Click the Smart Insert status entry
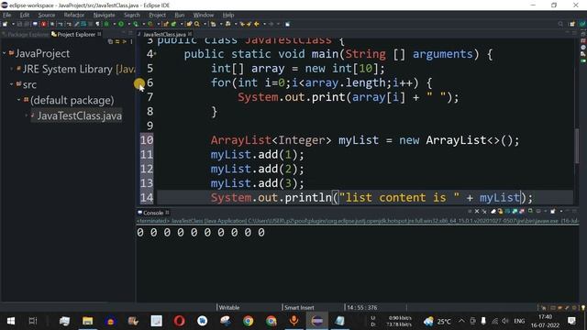Image resolution: width=587 pixels, height=330 pixels. (x=299, y=308)
